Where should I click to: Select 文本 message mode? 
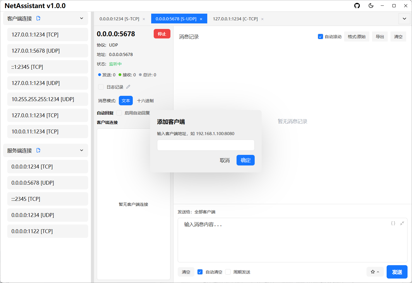click(x=126, y=101)
